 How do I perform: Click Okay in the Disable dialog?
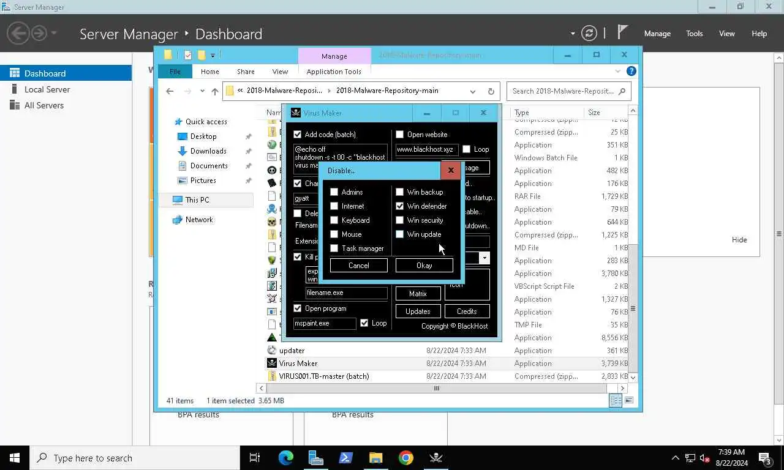click(x=424, y=265)
